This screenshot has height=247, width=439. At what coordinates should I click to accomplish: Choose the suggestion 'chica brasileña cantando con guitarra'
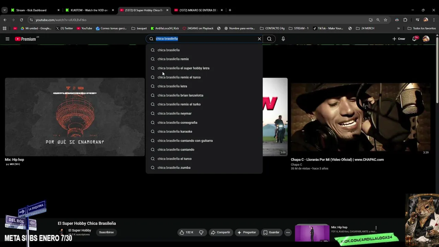204,141
